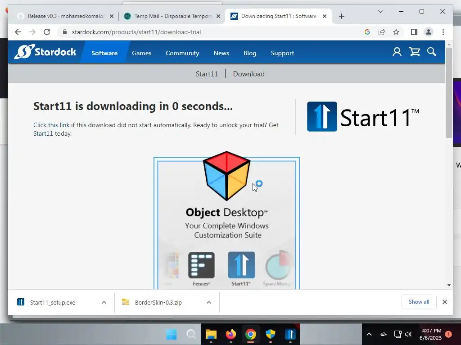Open the Blog nav item
Viewport: 461px width, 345px height.
click(x=250, y=53)
